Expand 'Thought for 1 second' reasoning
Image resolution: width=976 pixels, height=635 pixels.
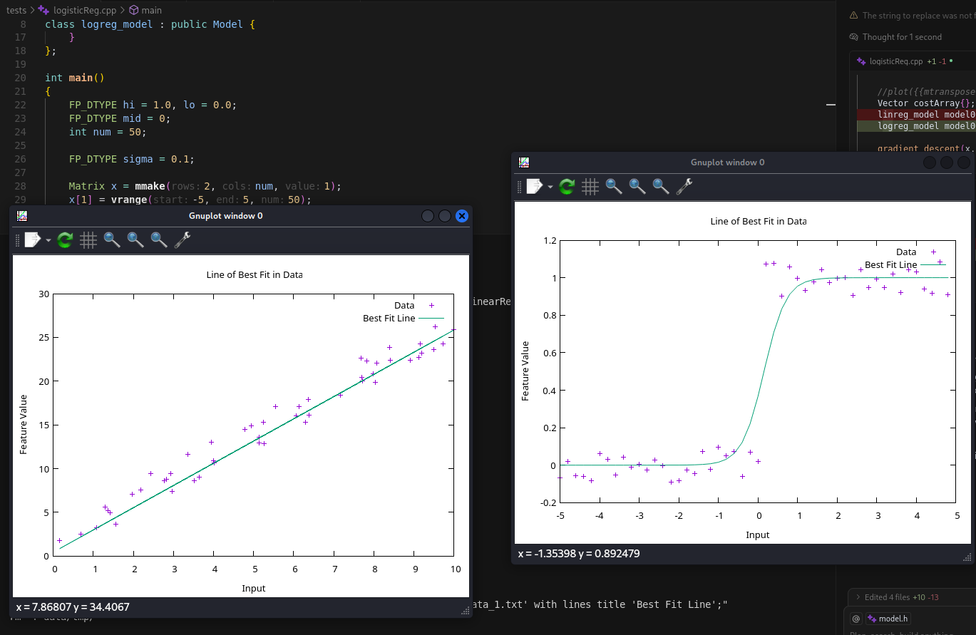point(902,37)
